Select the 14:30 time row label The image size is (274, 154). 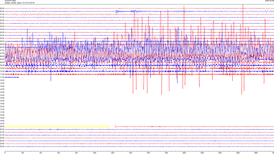pos(2,95)
